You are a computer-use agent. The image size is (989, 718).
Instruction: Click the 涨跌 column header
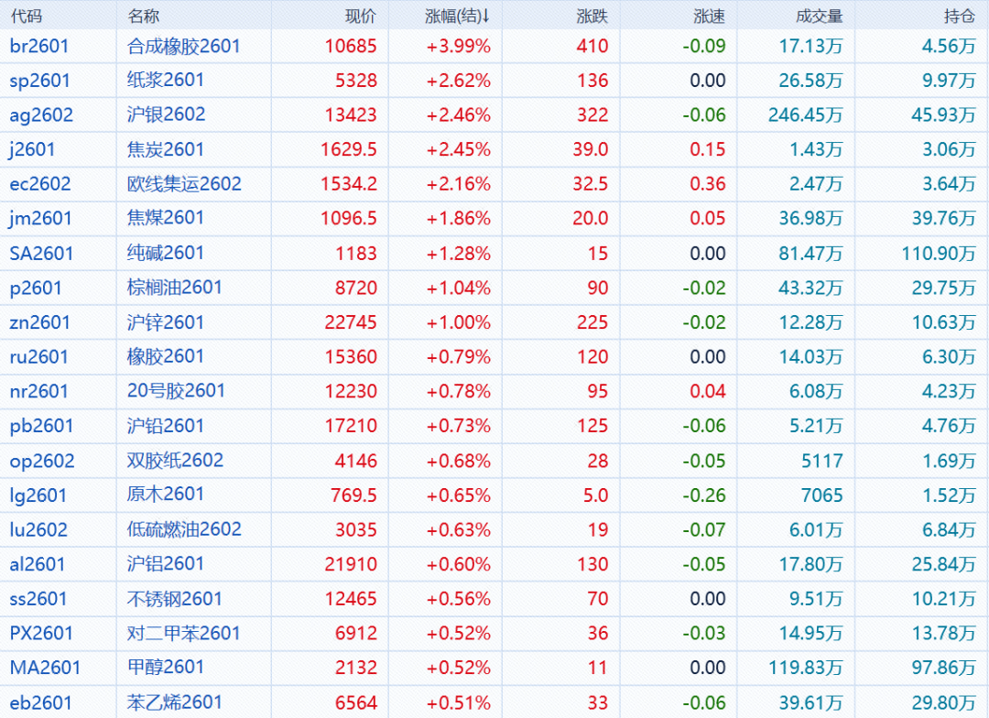click(x=592, y=16)
